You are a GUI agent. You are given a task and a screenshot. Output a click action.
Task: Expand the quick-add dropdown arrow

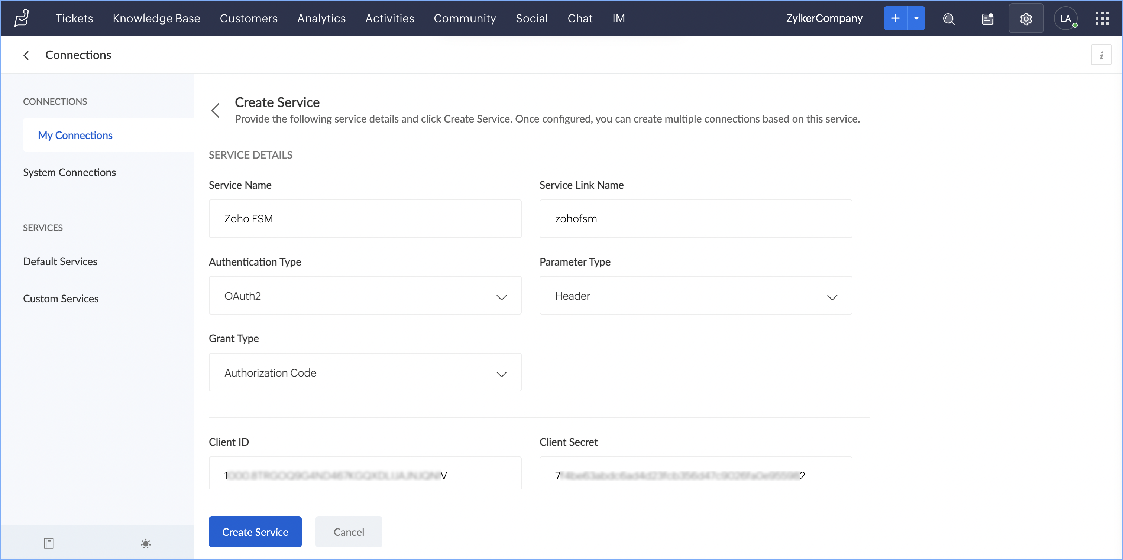(916, 18)
